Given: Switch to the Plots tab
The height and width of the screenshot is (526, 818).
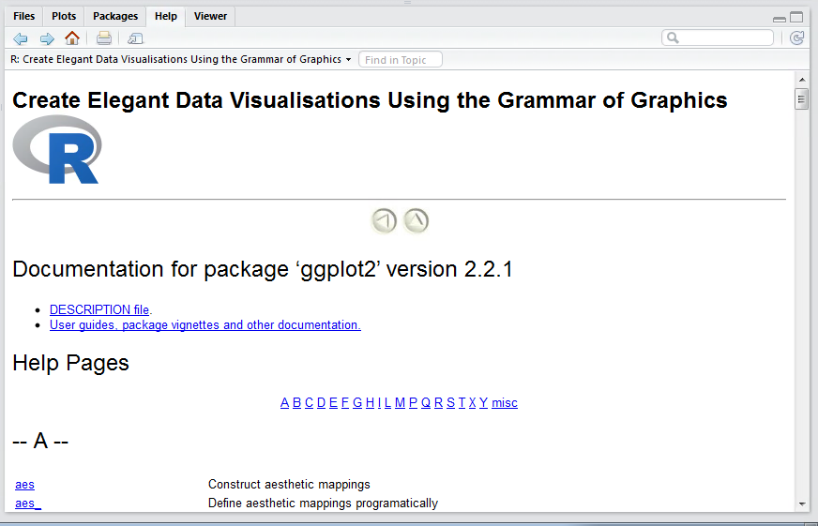Looking at the screenshot, I should (64, 16).
